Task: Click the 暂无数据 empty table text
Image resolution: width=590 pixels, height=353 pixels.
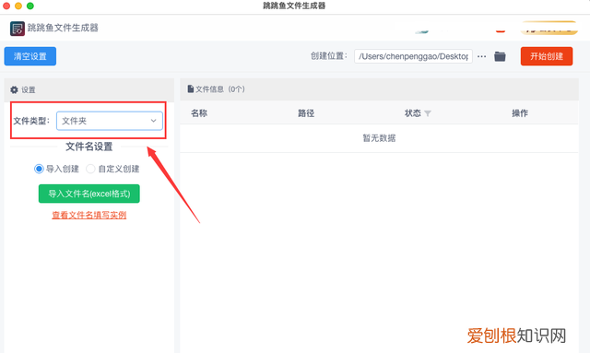Action: [379, 138]
